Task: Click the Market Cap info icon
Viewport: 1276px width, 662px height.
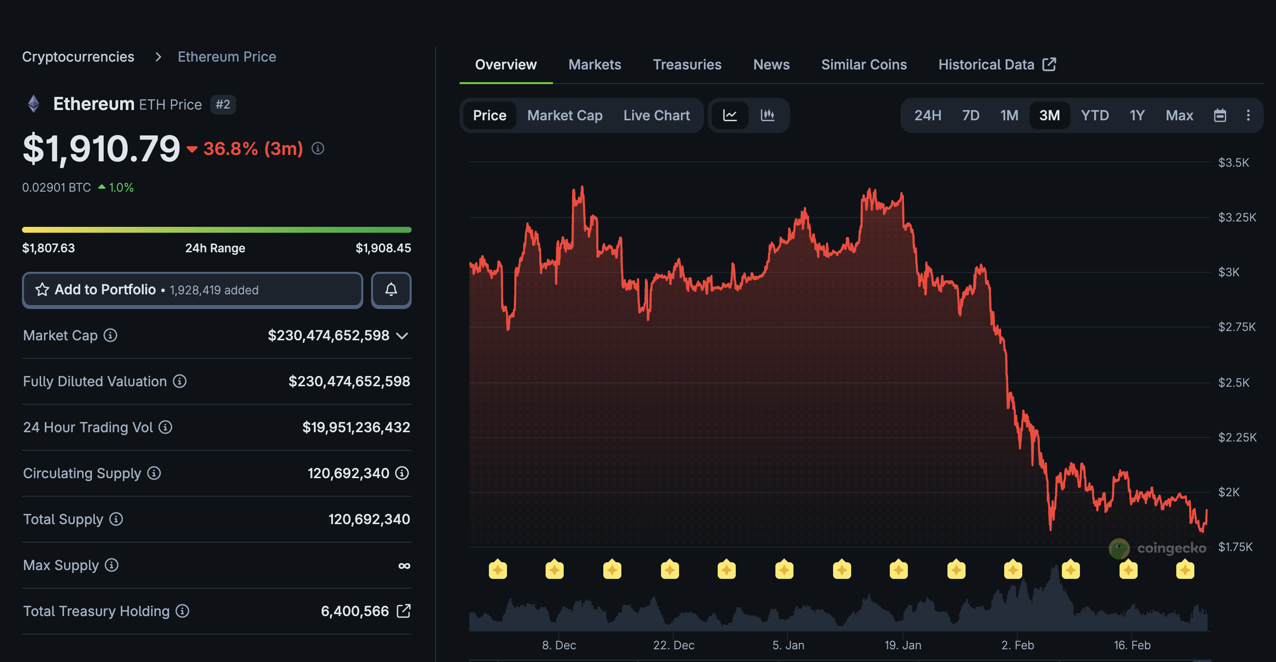Action: (x=110, y=335)
